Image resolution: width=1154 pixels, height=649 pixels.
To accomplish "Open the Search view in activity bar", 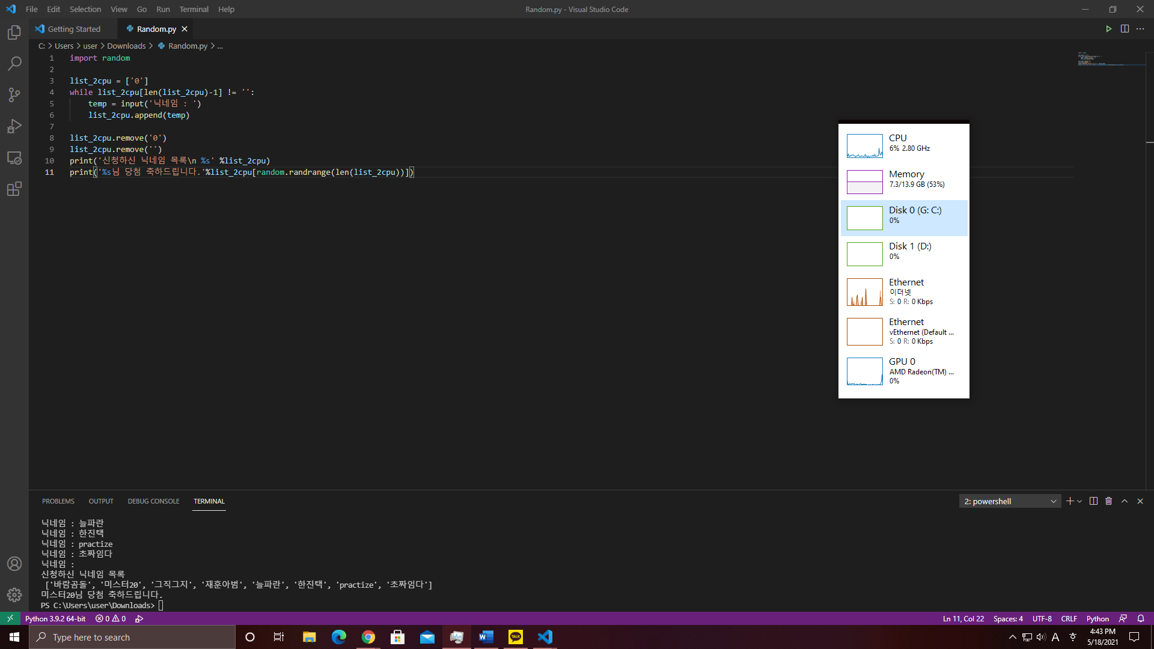I will coord(14,64).
